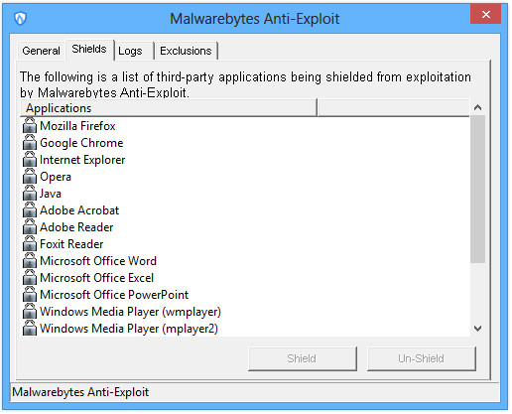Click the Malwarebytes shield icon in title bar
This screenshot has height=414, width=512.
click(20, 18)
